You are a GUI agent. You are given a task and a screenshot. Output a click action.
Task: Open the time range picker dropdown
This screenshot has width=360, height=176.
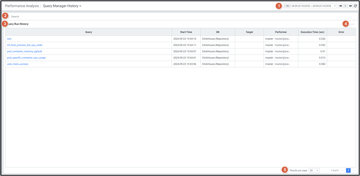click(311, 6)
